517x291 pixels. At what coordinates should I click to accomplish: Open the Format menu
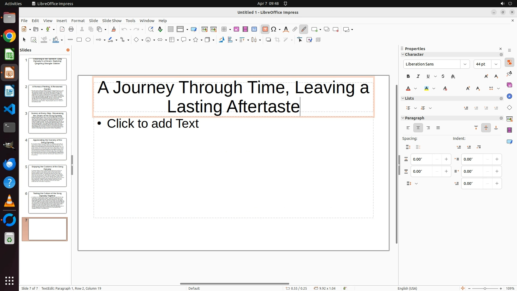78,21
